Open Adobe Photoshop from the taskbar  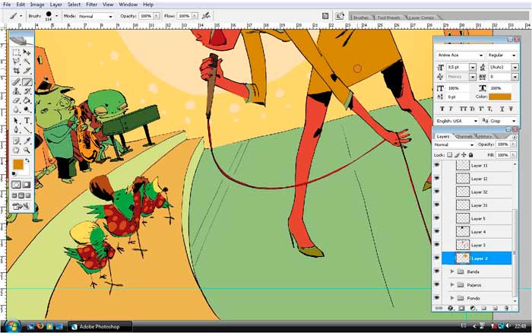97,325
